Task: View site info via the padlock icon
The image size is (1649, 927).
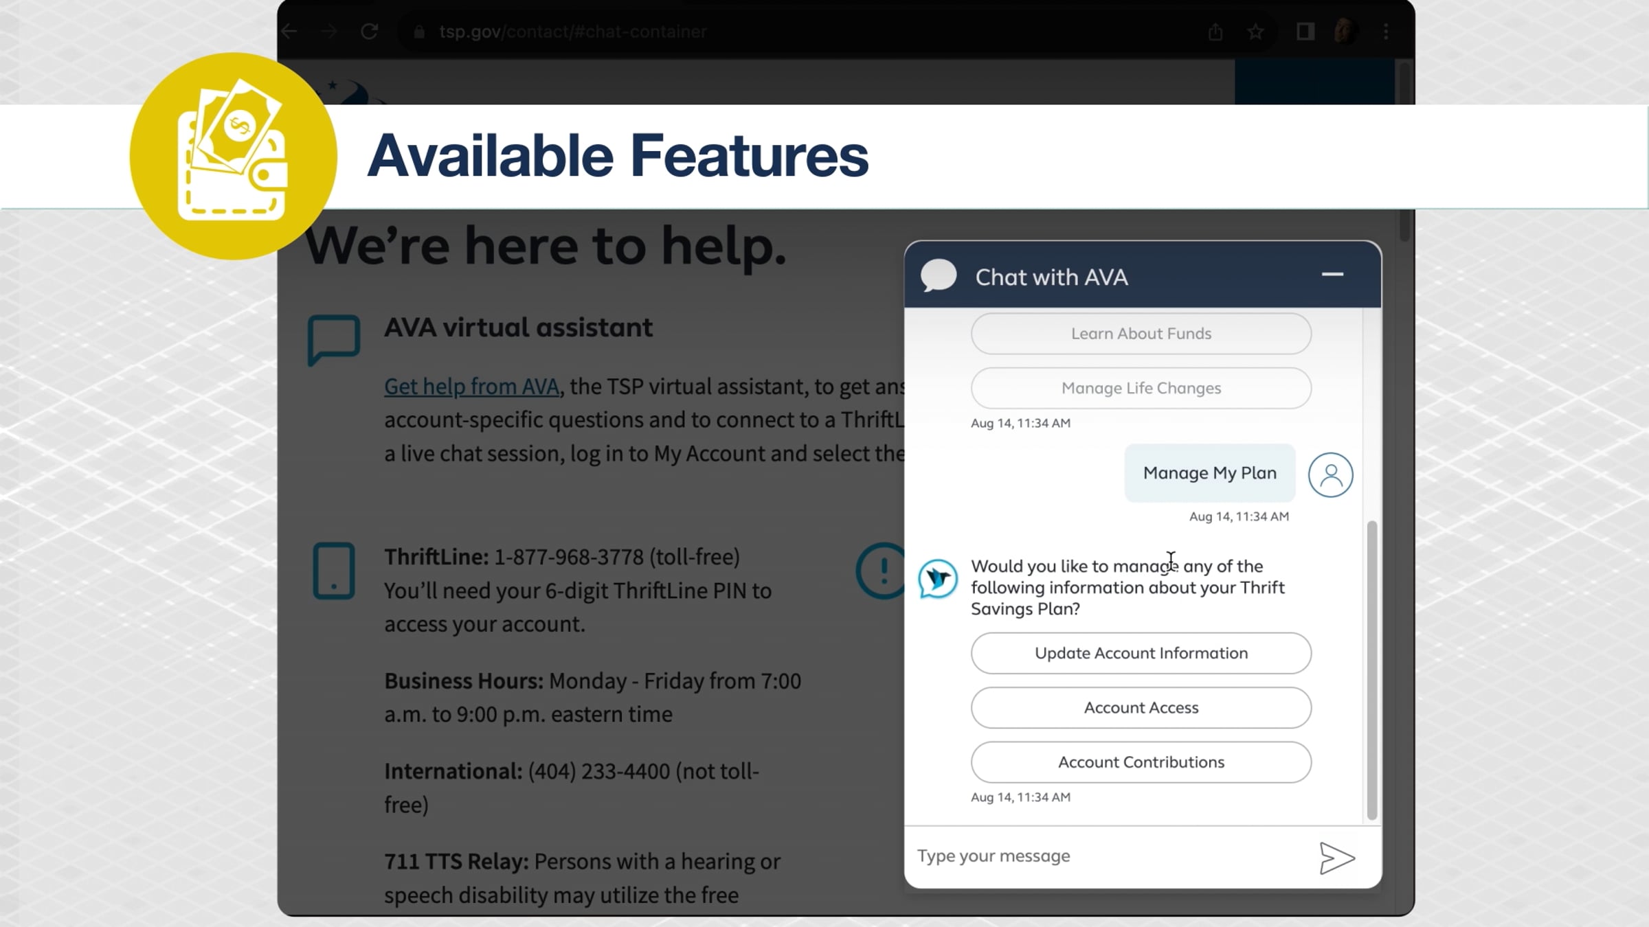Action: [419, 32]
